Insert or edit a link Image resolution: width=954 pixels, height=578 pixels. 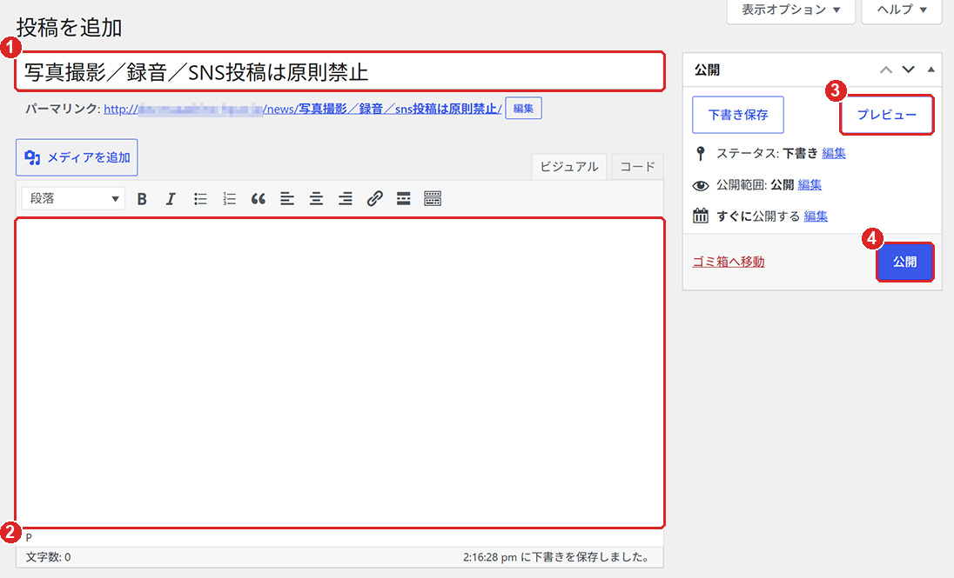coord(375,199)
